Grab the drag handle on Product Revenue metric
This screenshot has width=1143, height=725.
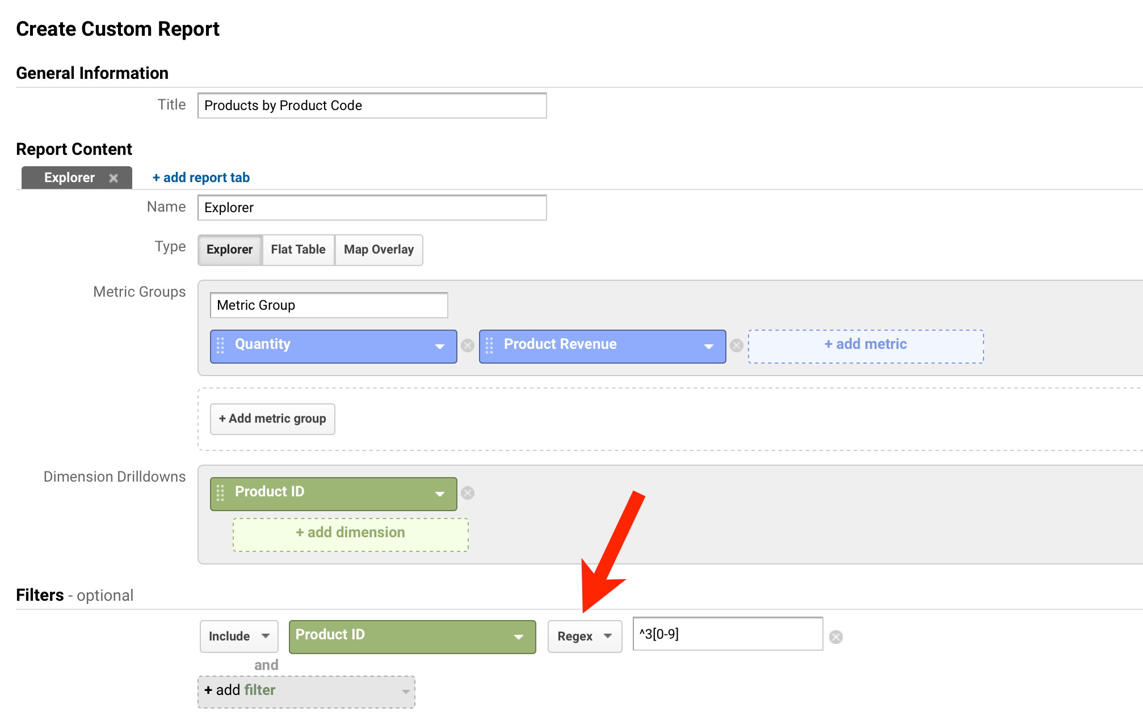click(x=490, y=346)
